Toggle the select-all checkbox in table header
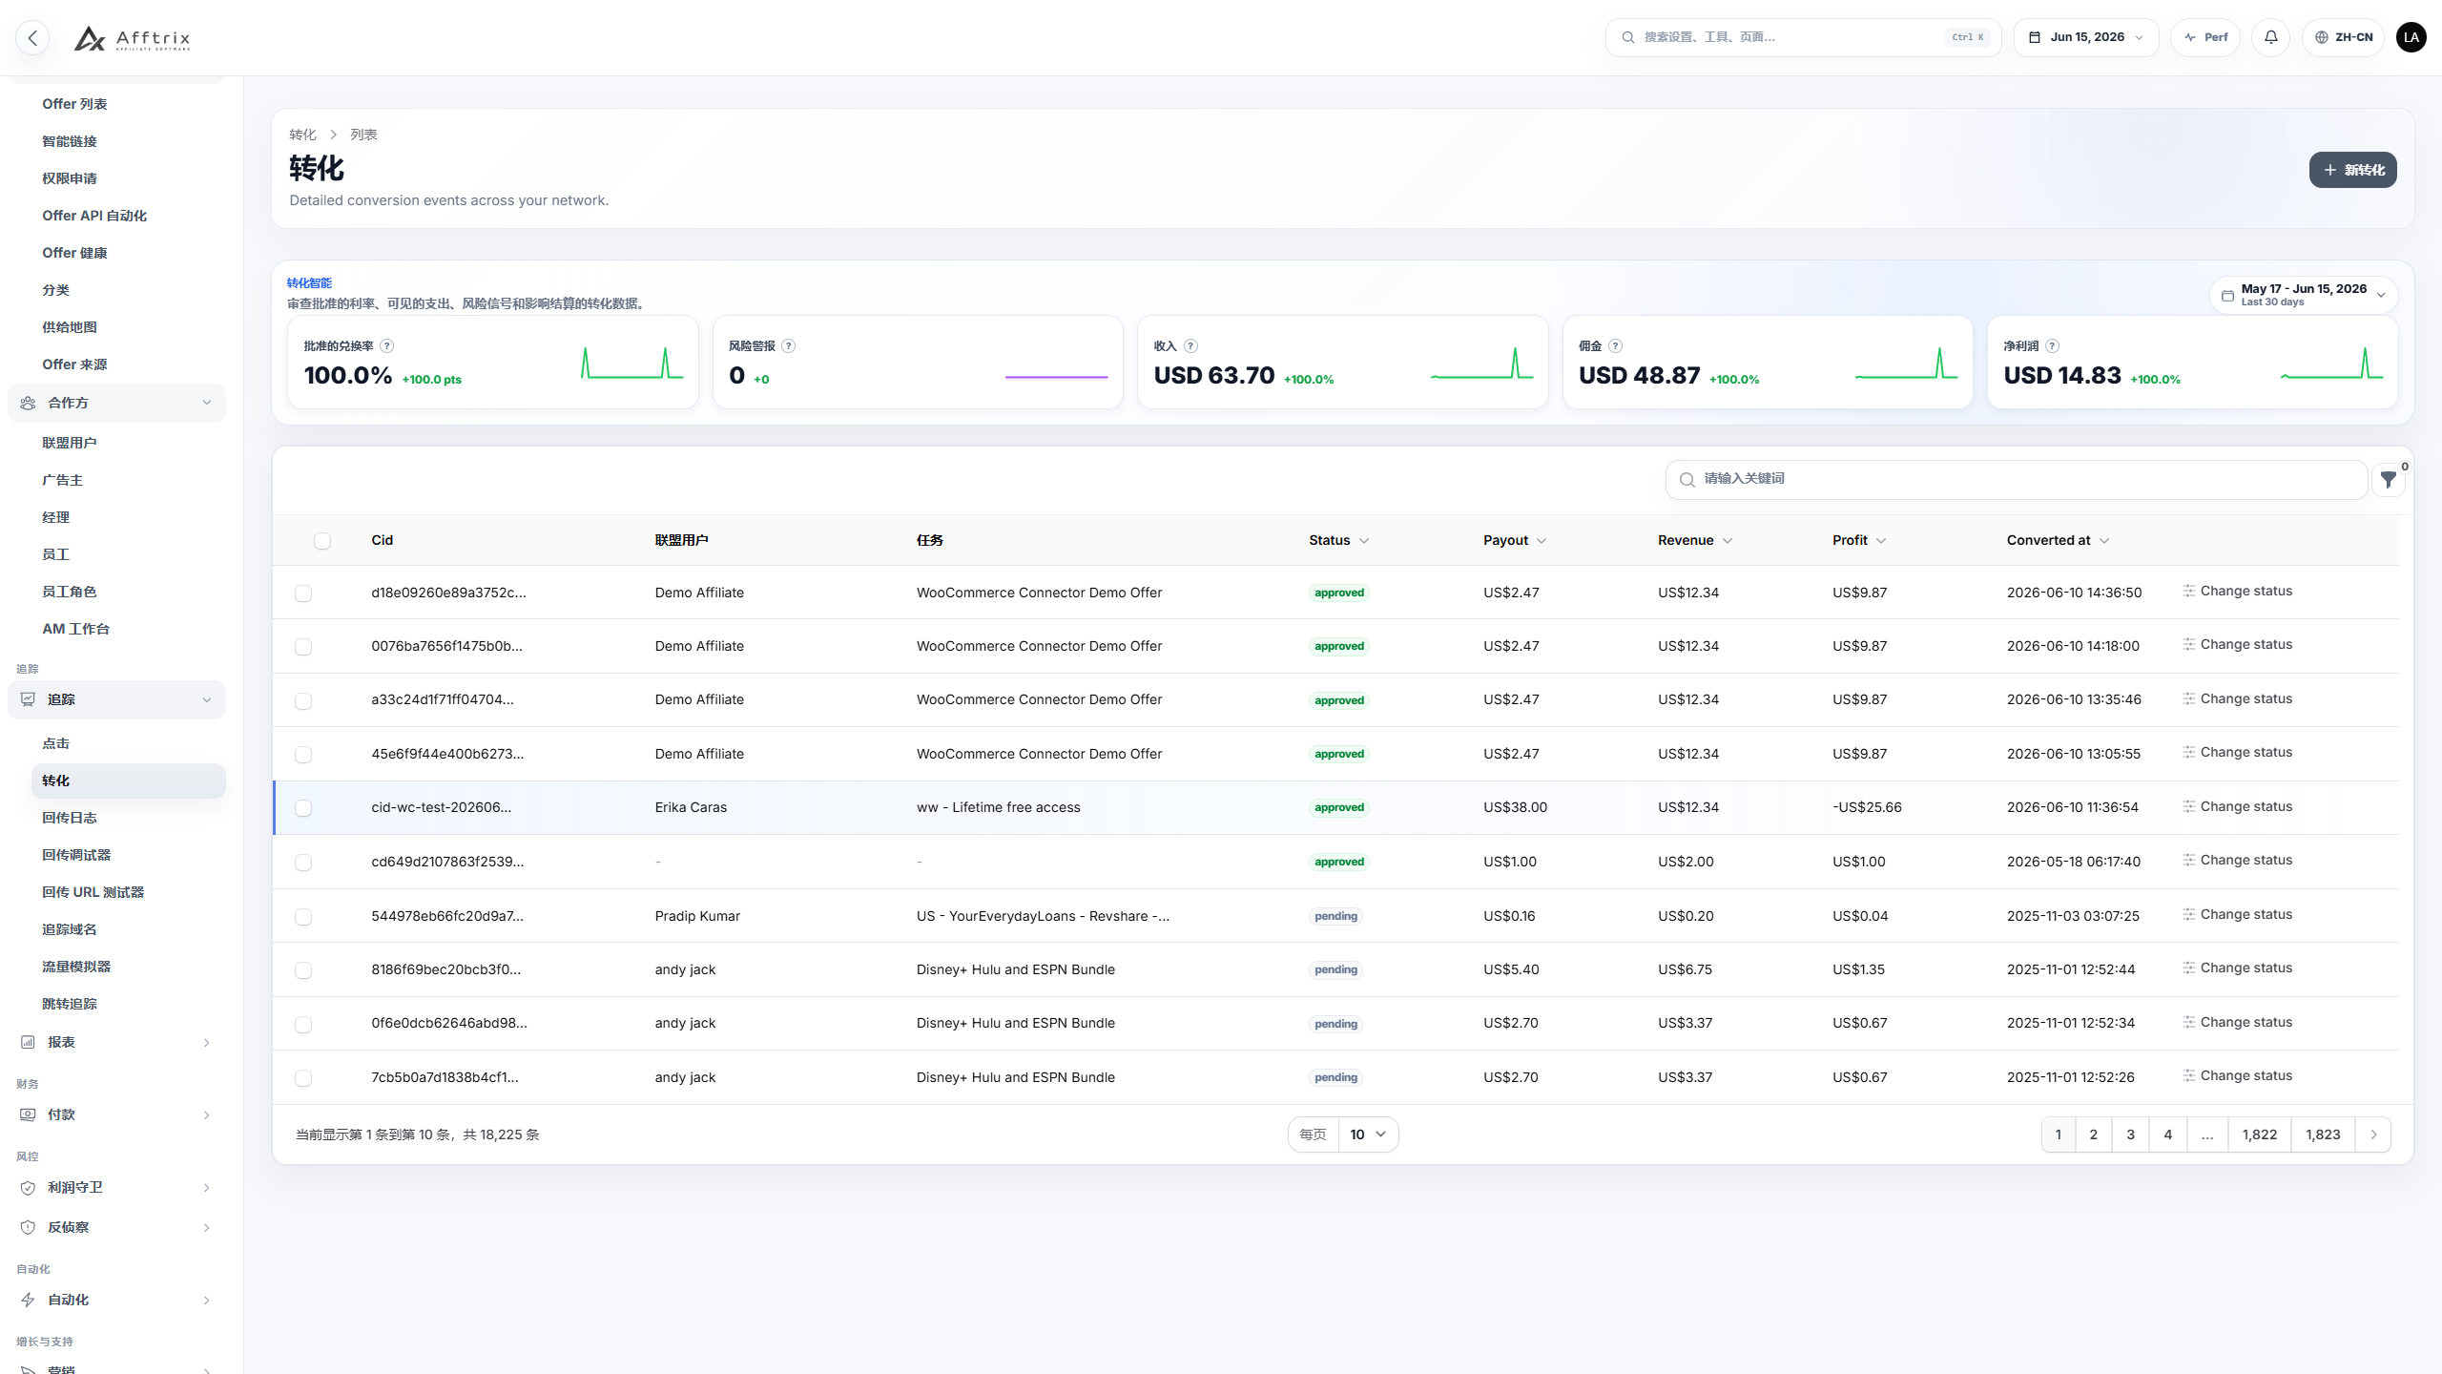This screenshot has height=1374, width=2442. (x=322, y=541)
